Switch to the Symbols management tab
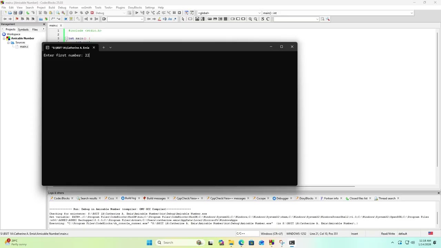This screenshot has width=441, height=248. pyautogui.click(x=23, y=29)
